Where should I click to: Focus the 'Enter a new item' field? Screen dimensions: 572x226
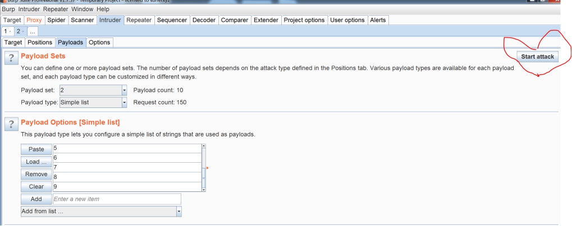pos(117,199)
